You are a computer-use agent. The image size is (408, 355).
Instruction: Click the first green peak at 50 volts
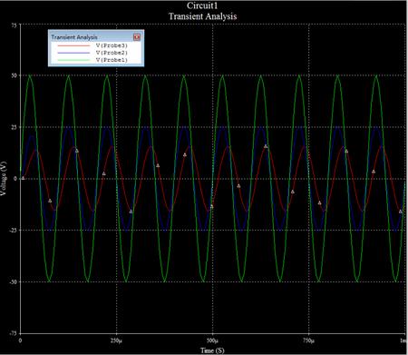(30, 75)
